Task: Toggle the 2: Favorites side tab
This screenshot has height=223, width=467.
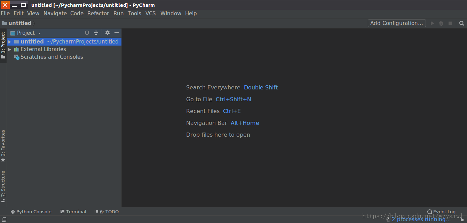Action: (3, 146)
